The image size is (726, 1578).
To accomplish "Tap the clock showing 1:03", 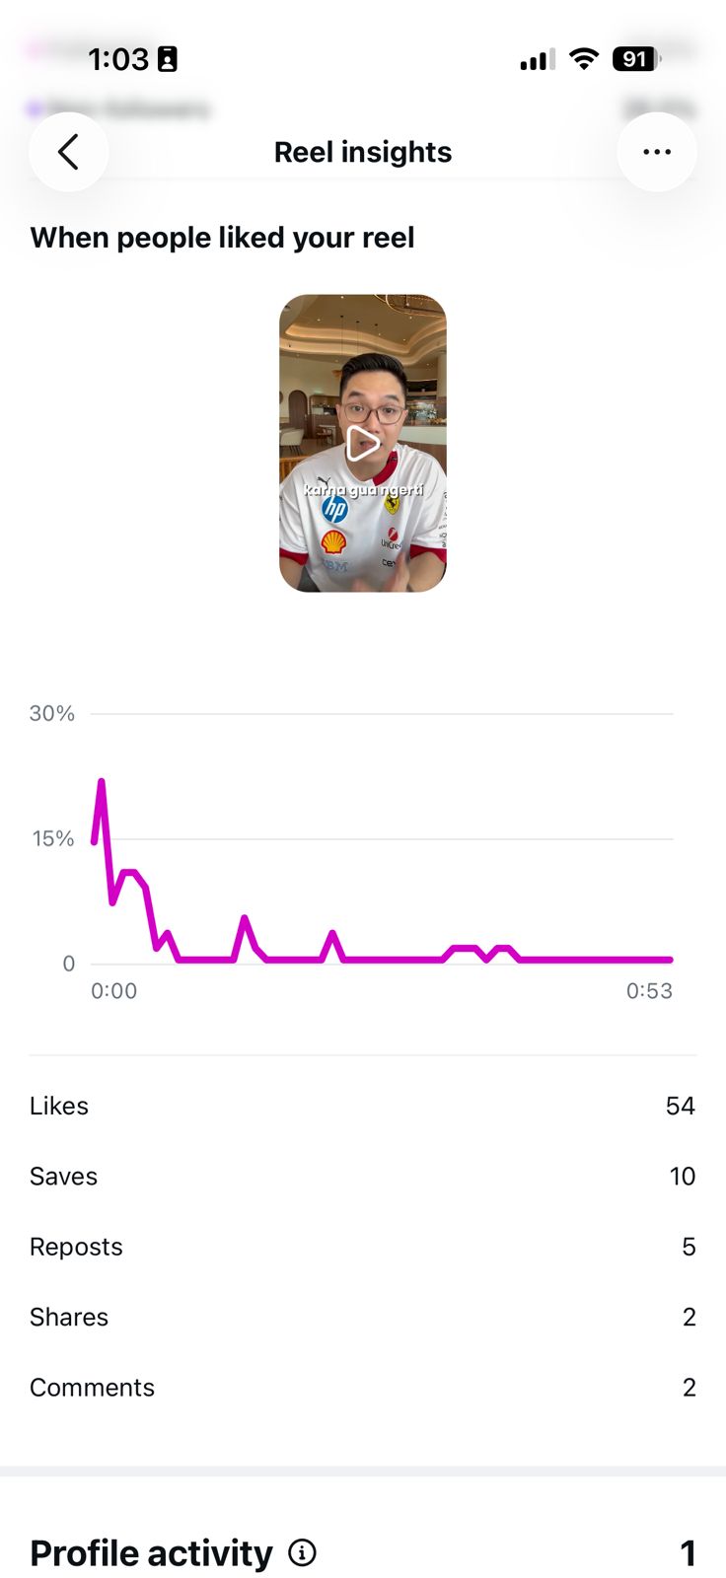I will pyautogui.click(x=118, y=59).
